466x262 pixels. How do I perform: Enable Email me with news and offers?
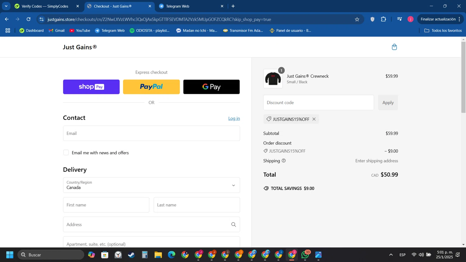pos(66,152)
